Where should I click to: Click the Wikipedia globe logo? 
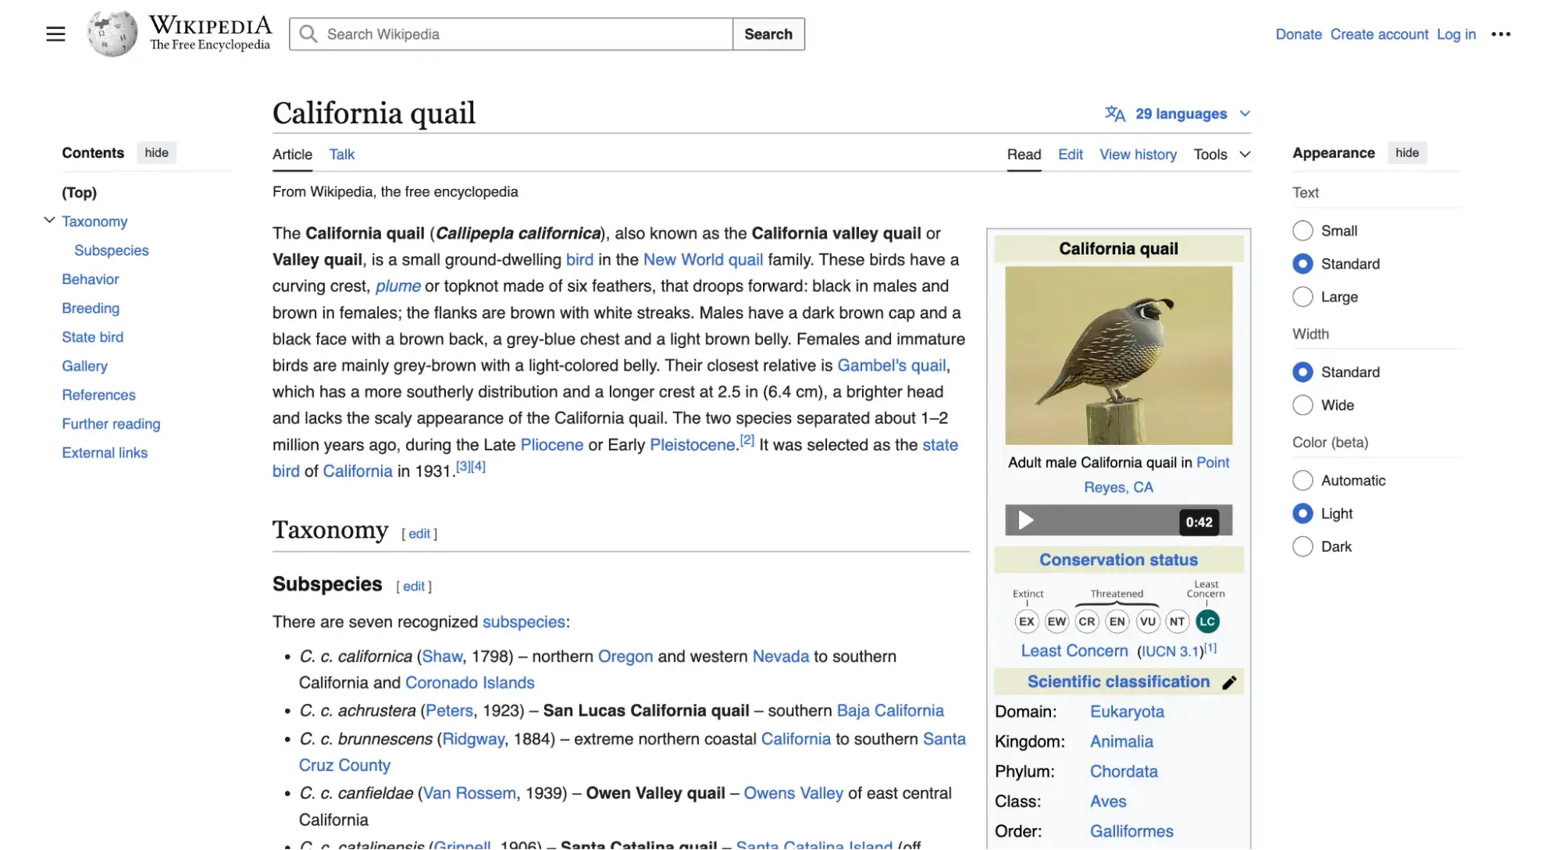(x=112, y=34)
